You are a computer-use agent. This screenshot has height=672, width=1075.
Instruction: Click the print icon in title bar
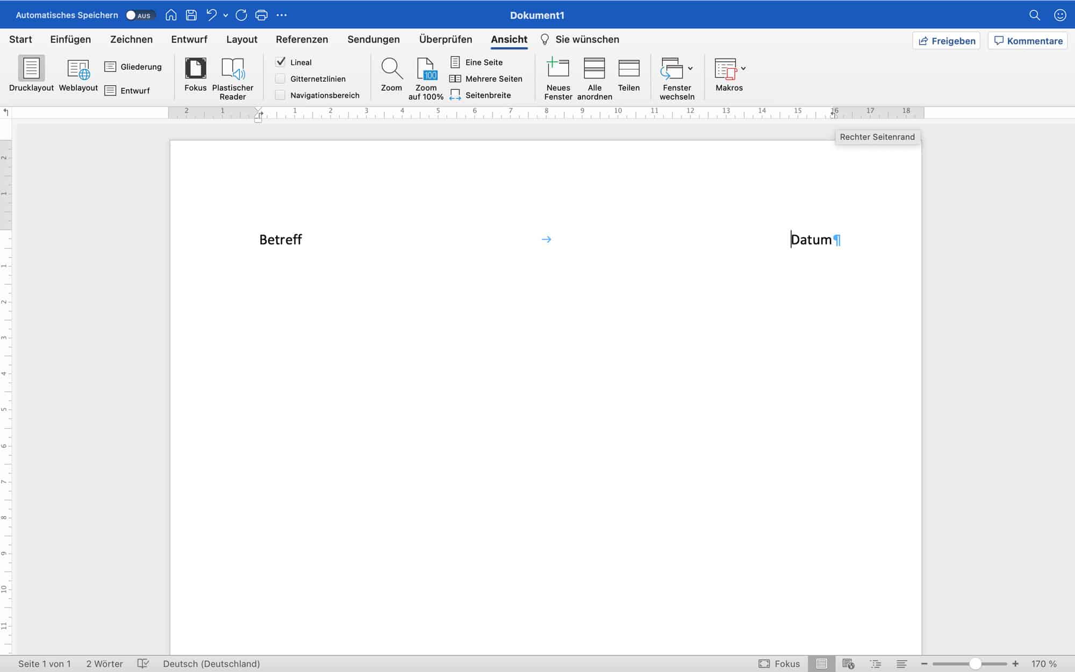(x=261, y=15)
